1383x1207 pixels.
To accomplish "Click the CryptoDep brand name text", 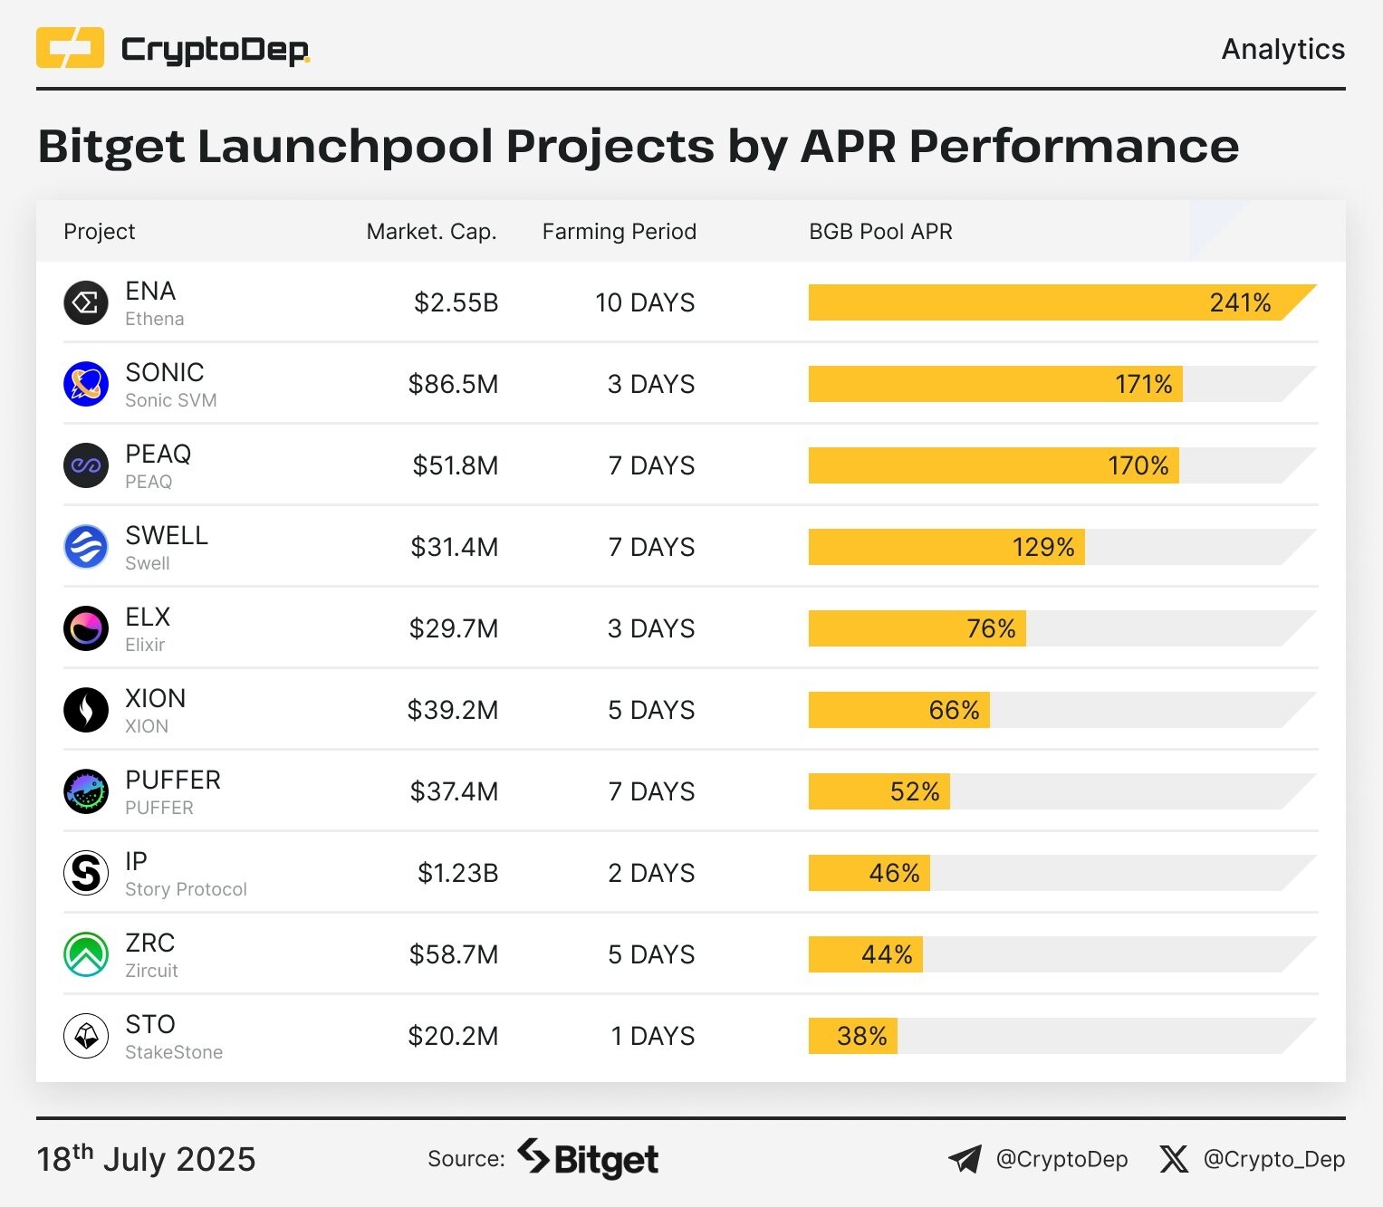I will point(216,49).
